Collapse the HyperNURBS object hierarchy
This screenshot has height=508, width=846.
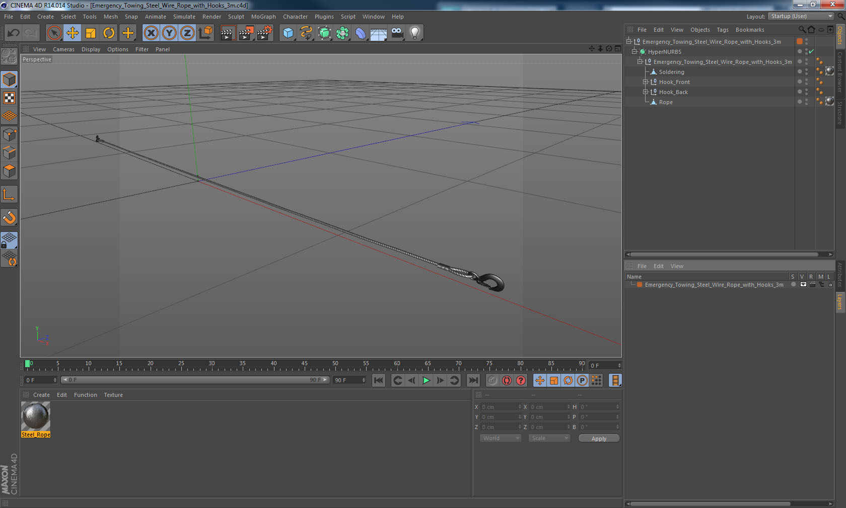pos(634,52)
